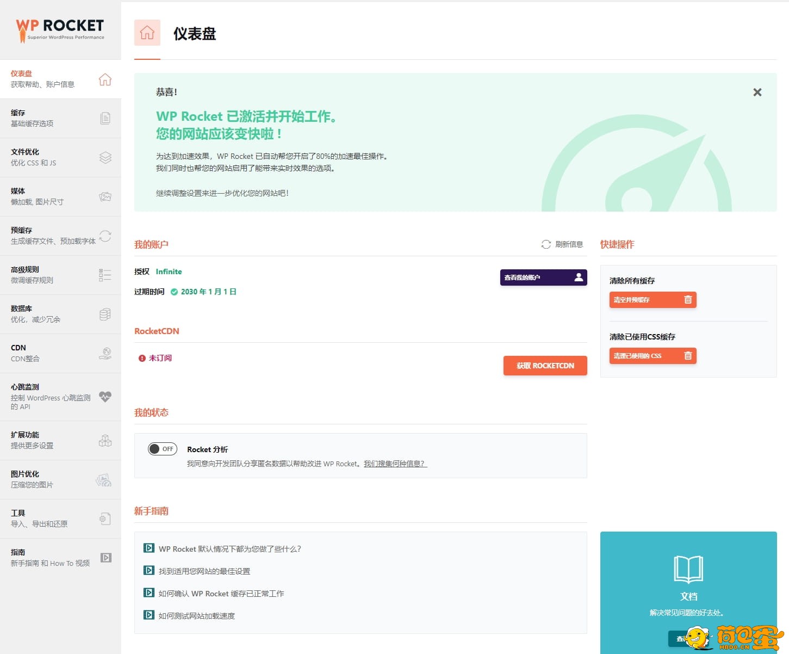
Task: Go to the 文件优化 section
Action: pos(60,157)
